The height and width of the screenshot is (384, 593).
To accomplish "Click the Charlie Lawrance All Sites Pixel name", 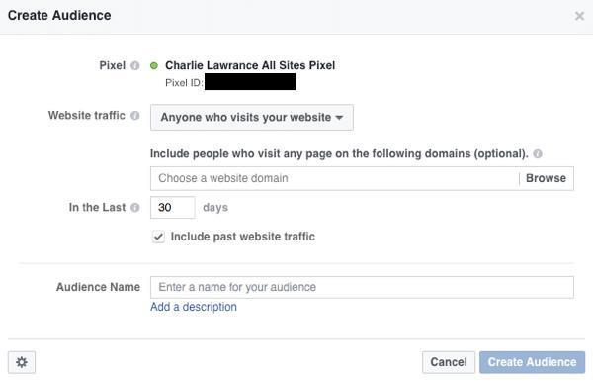I will [x=250, y=65].
